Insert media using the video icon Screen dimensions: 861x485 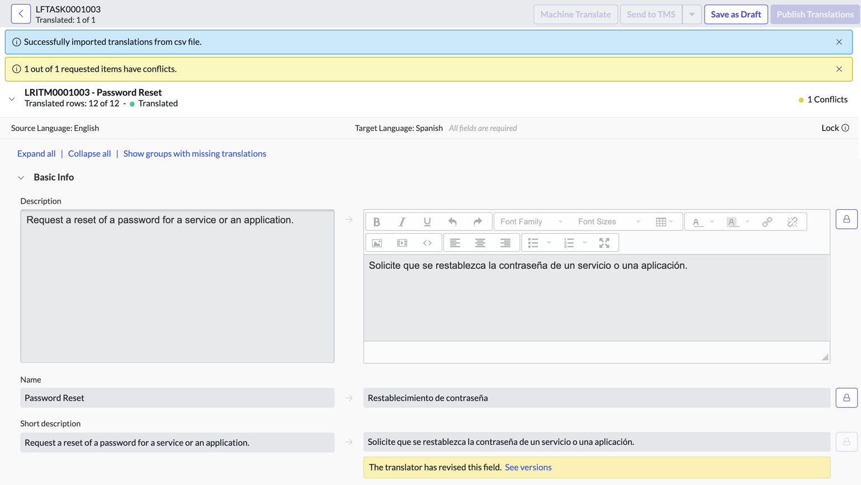point(402,243)
